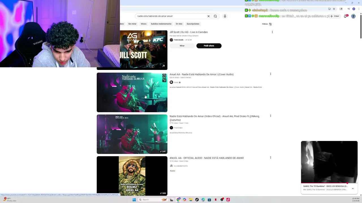Click the miniplayer video preview
This screenshot has width=362, height=203.
pos(329,162)
